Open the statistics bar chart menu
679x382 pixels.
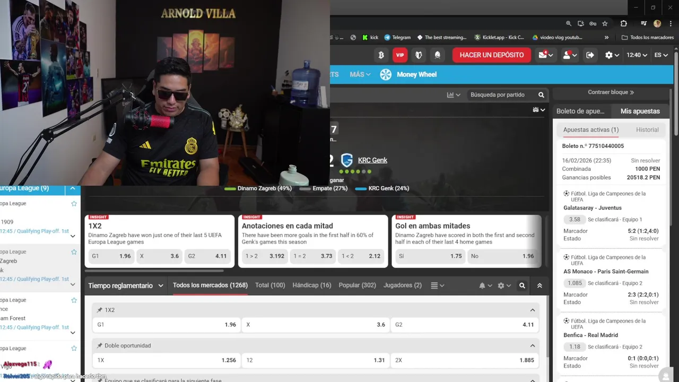click(454, 95)
